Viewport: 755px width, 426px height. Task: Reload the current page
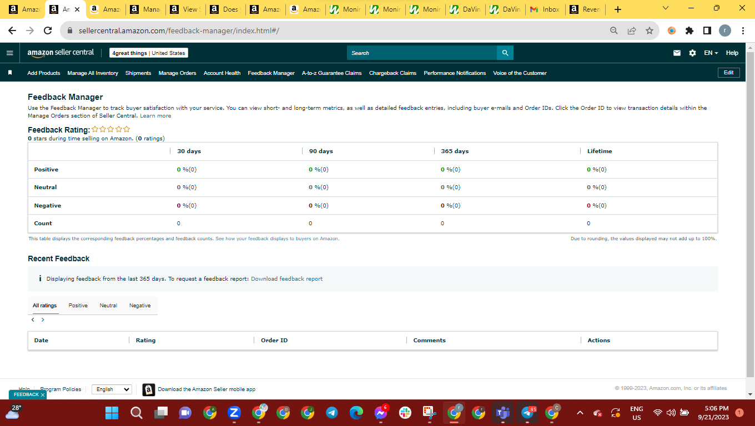(x=48, y=31)
